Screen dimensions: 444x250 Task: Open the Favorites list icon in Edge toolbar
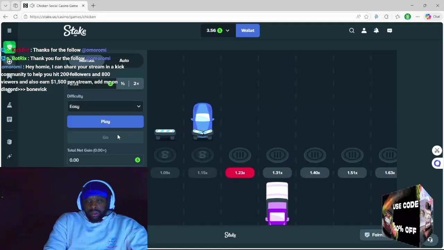point(398,17)
